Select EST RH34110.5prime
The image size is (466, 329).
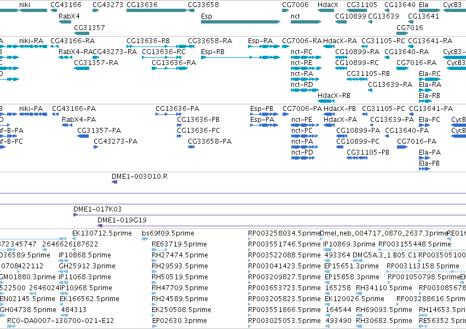pyautogui.click(x=384, y=288)
